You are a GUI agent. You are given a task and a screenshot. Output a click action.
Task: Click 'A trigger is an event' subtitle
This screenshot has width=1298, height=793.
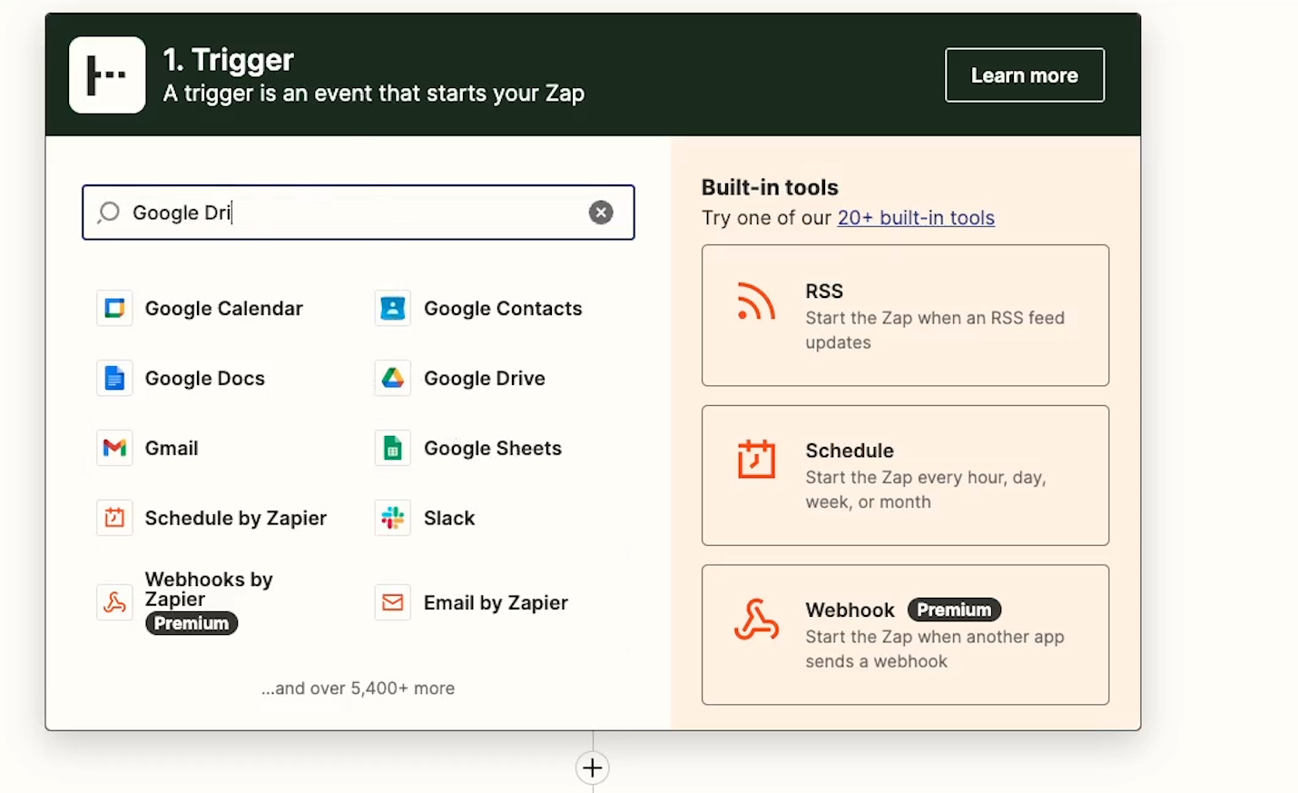tap(374, 94)
